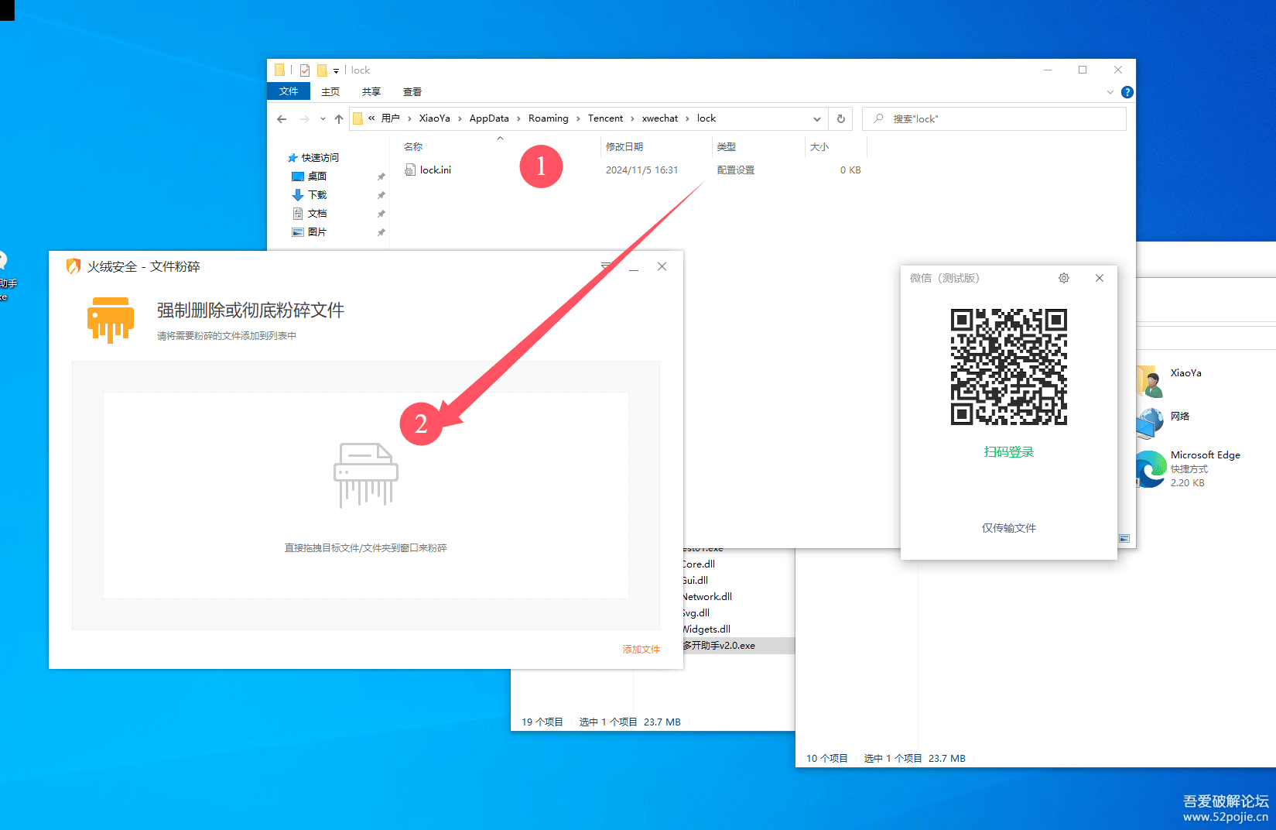Expand hidden breadcrumb folders («)

[371, 118]
